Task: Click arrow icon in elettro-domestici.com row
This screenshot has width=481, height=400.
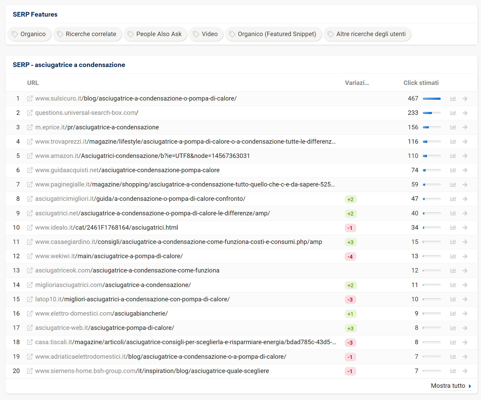Action: [x=465, y=314]
